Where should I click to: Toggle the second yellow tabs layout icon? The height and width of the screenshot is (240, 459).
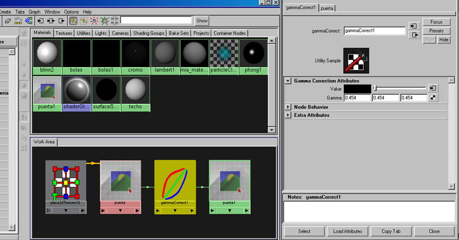point(84,21)
